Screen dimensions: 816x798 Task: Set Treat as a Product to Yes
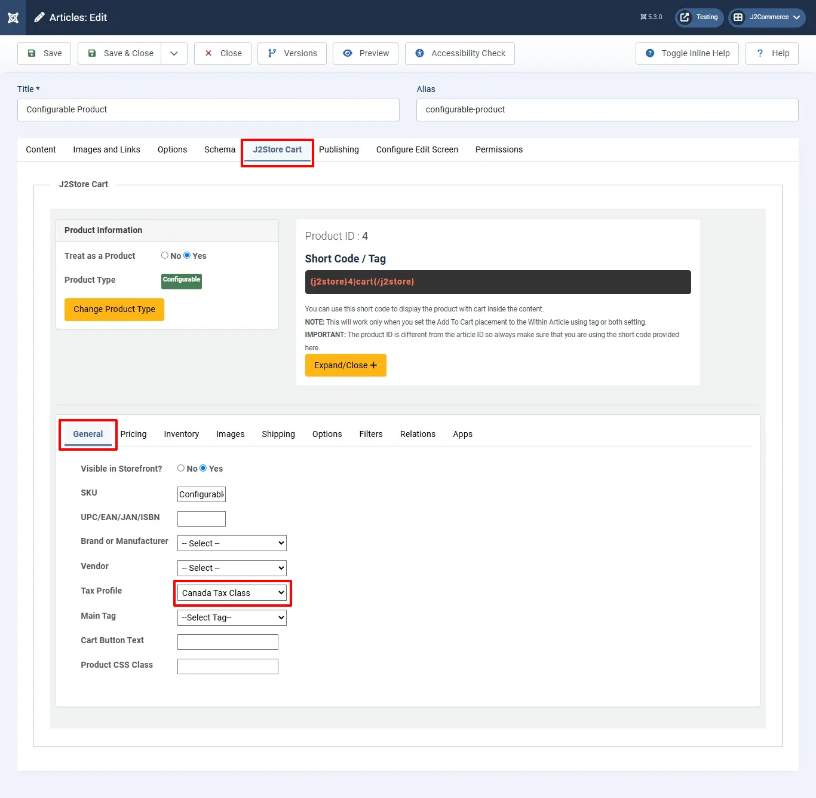click(x=187, y=255)
